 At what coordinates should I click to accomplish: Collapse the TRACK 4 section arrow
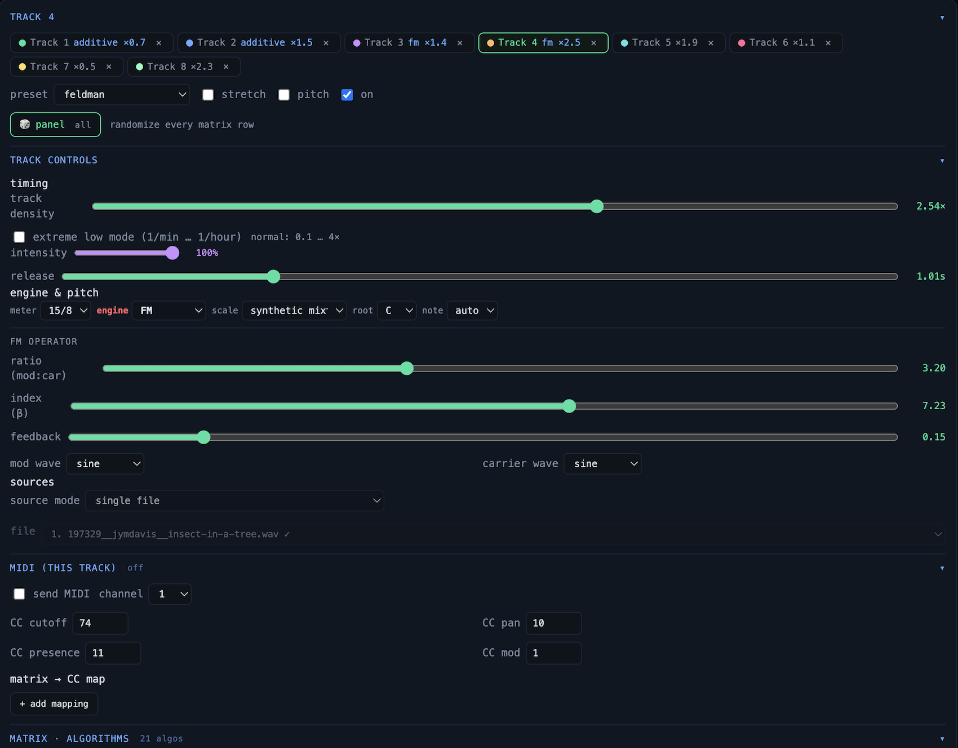pos(942,17)
